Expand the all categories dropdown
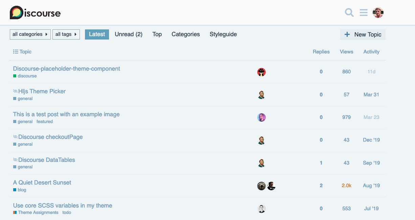The height and width of the screenshot is (220, 415). 30,34
